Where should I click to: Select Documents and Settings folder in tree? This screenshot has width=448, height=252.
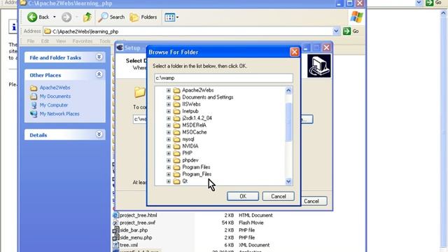tap(208, 97)
